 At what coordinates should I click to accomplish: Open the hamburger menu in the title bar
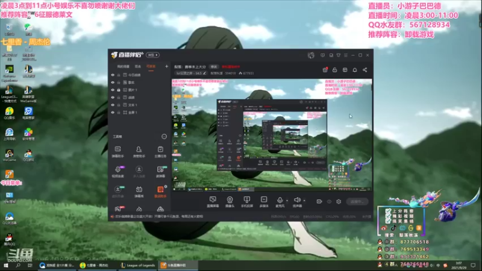point(346,55)
